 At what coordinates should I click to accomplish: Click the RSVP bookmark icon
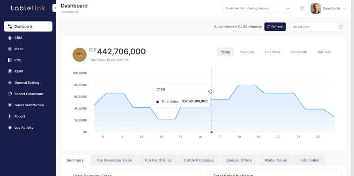pos(10,71)
